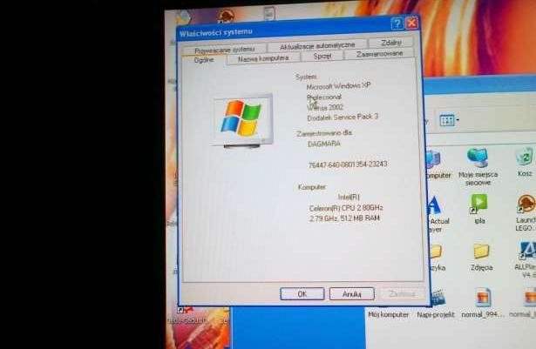Select the Ogólne tab
The height and width of the screenshot is (349, 536).
point(204,60)
